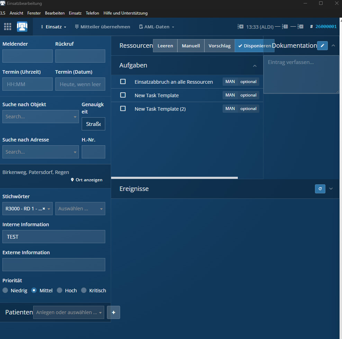342x339 pixels.
Task: Click the operator profile icon in toolbar
Action: pyautogui.click(x=22, y=27)
